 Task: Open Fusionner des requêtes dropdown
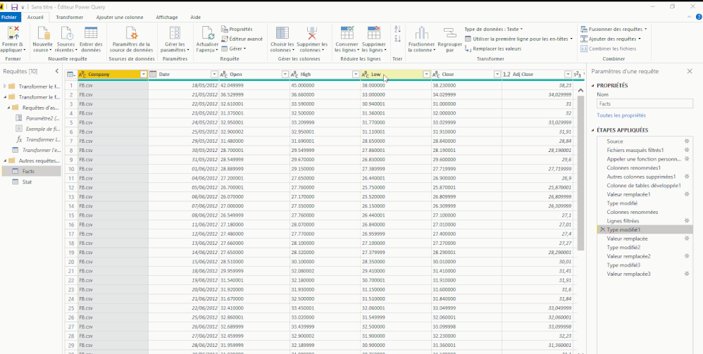[x=614, y=29]
